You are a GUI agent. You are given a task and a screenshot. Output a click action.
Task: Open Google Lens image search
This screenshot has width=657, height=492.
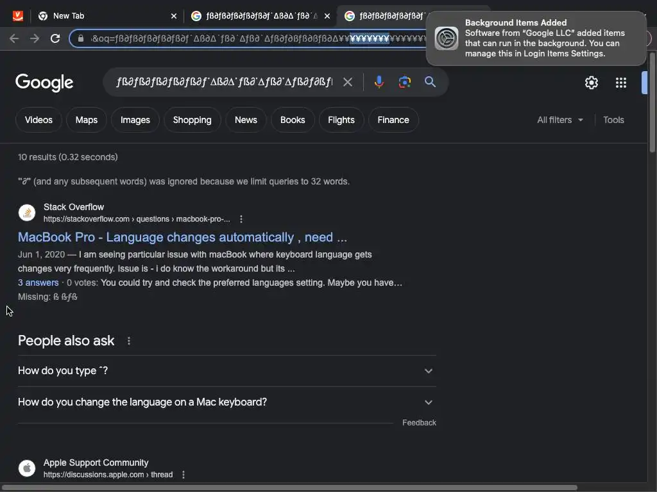tap(404, 82)
